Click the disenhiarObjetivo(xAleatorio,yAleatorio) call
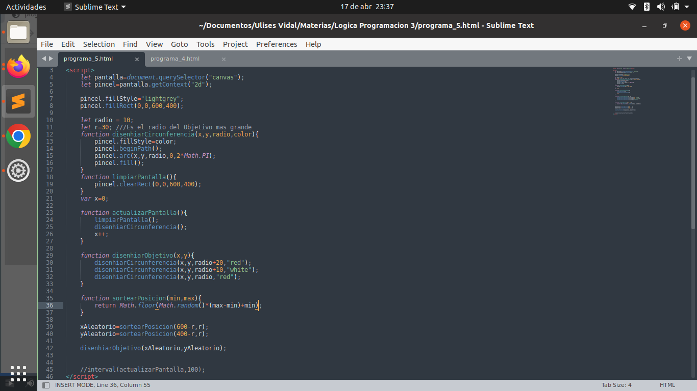 click(153, 348)
